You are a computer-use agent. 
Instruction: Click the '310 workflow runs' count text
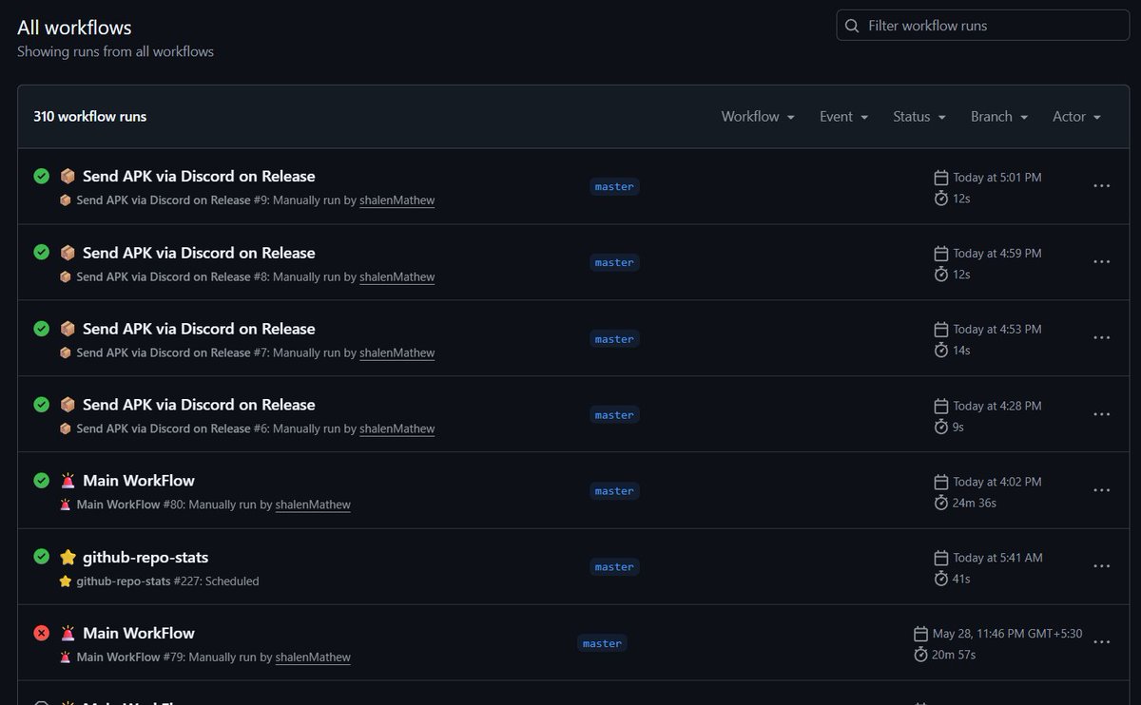[90, 116]
